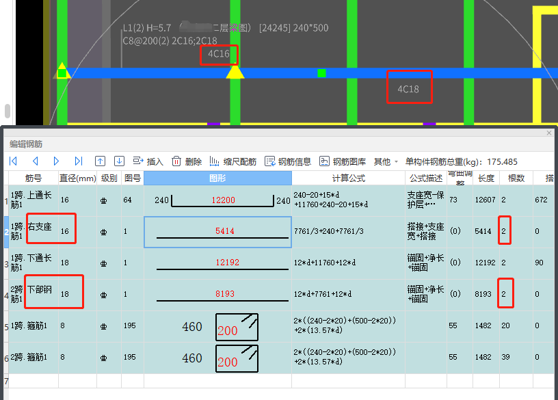
Task: Click the 筋号 column header
Action: tap(33, 178)
